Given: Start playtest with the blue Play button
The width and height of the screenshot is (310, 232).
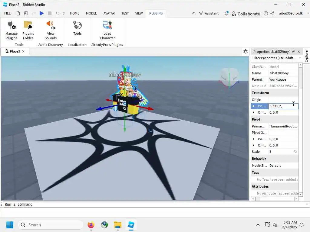Looking at the screenshot, I should coord(41,13).
